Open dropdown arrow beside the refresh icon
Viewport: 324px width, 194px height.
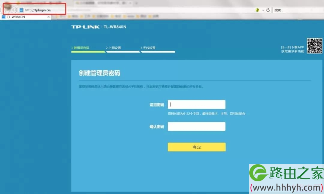pyautogui.click(x=263, y=10)
